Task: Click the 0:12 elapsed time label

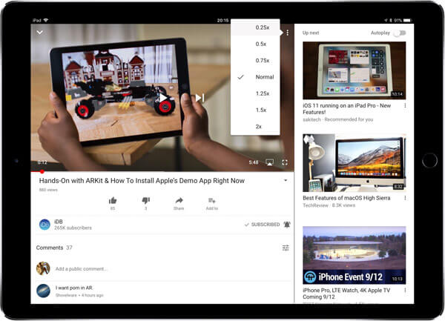Action: pyautogui.click(x=42, y=162)
